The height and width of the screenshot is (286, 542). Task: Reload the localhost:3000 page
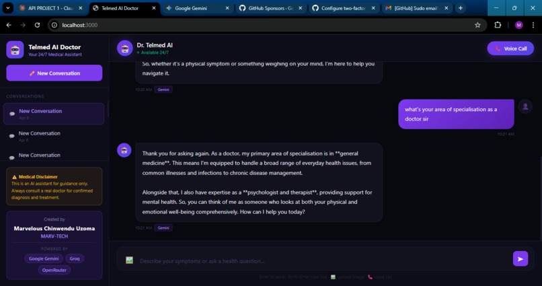click(x=38, y=25)
